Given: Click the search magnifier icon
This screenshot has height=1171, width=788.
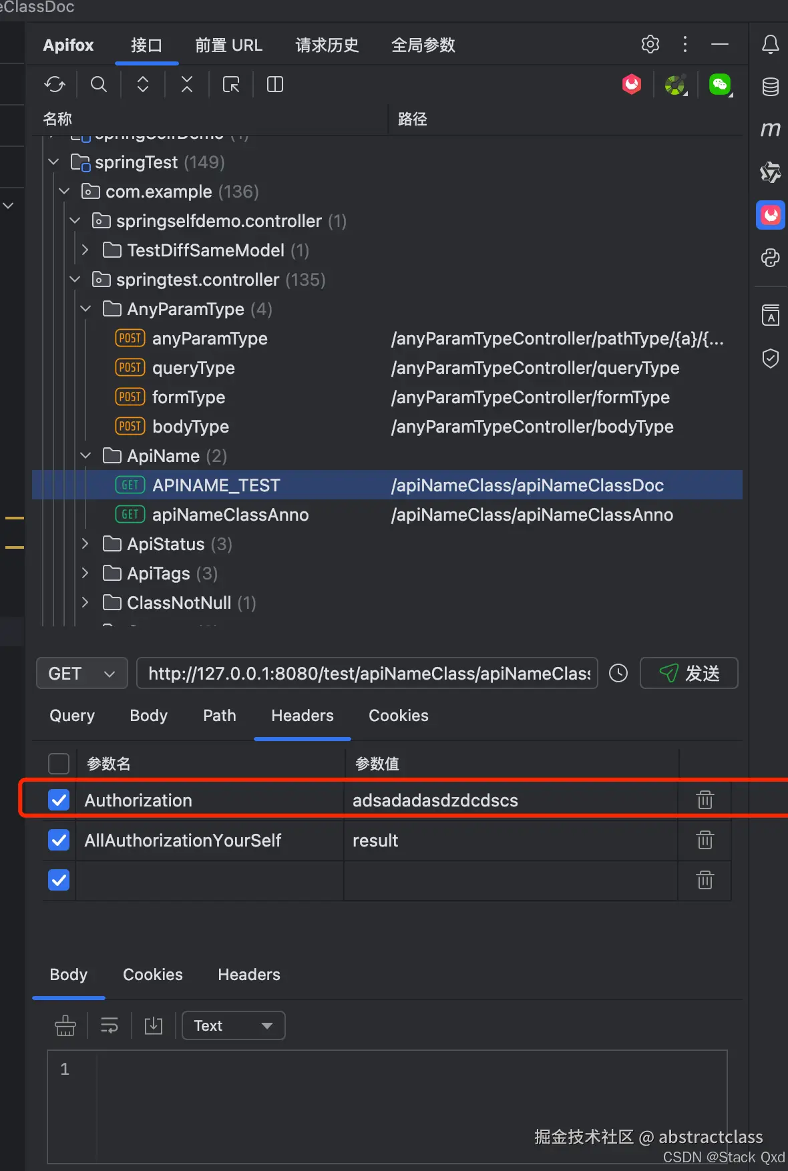Looking at the screenshot, I should [x=99, y=85].
